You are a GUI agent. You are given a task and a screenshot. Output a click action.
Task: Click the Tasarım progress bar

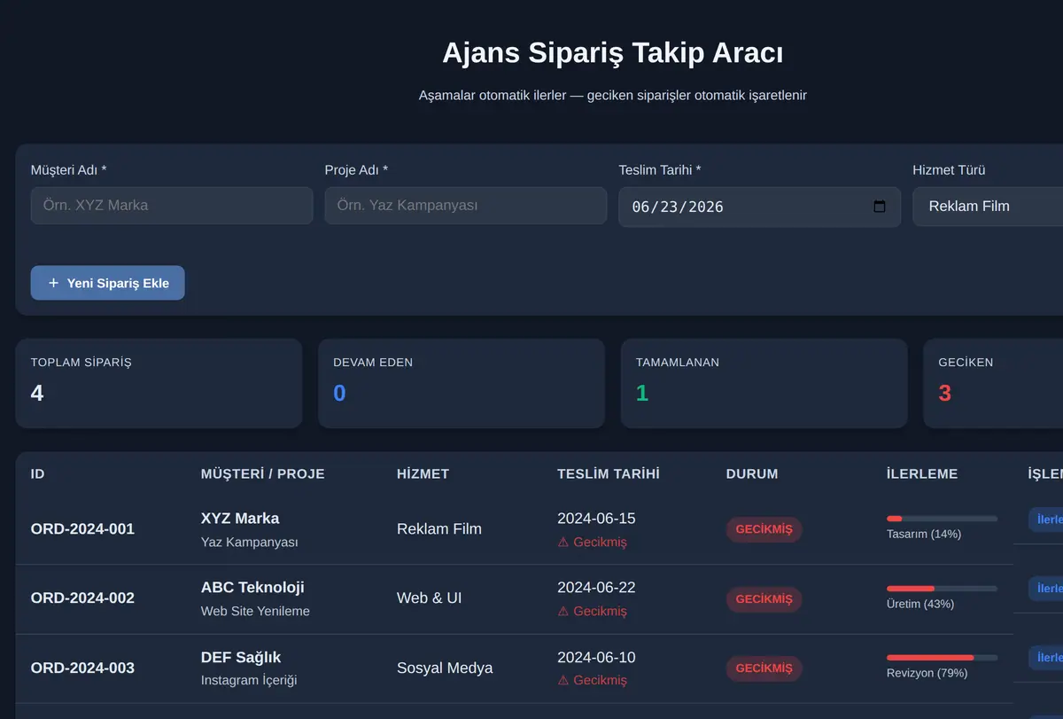click(942, 519)
